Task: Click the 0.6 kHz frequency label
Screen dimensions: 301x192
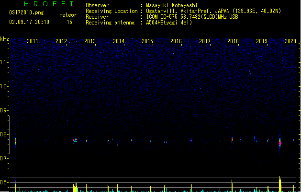Action: (4, 182)
